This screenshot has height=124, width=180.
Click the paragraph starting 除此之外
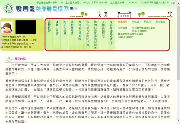[87, 115]
